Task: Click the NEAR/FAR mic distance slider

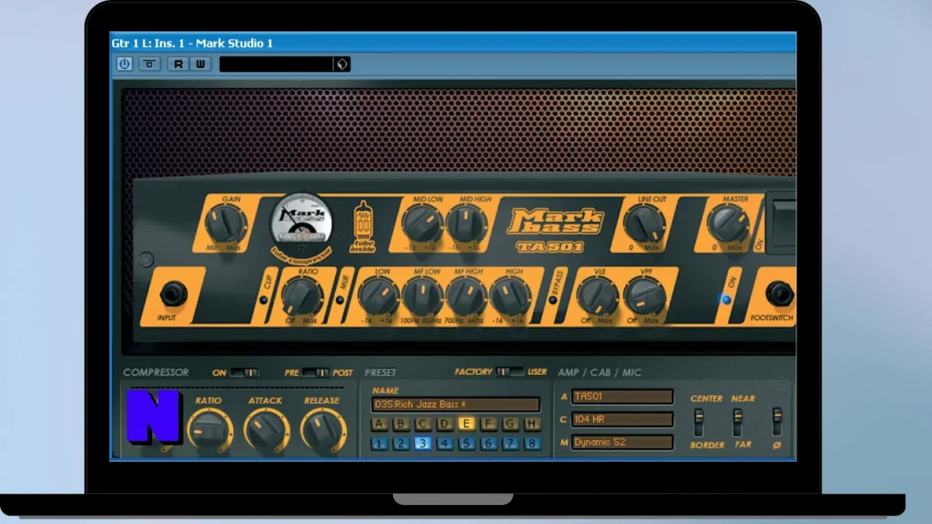Action: [x=737, y=422]
